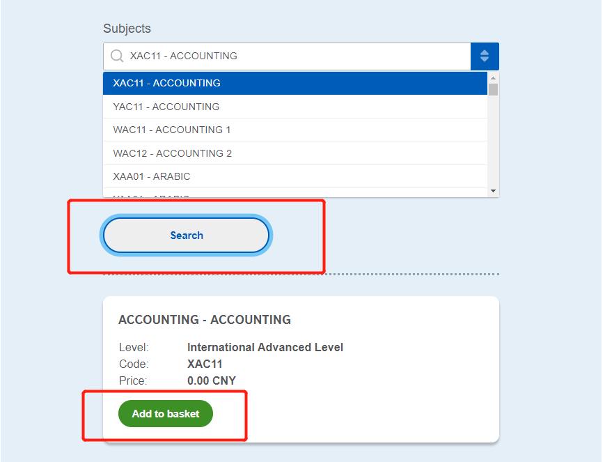Click the scrollbar track below the thumb
605x462 pixels.
pos(493,141)
